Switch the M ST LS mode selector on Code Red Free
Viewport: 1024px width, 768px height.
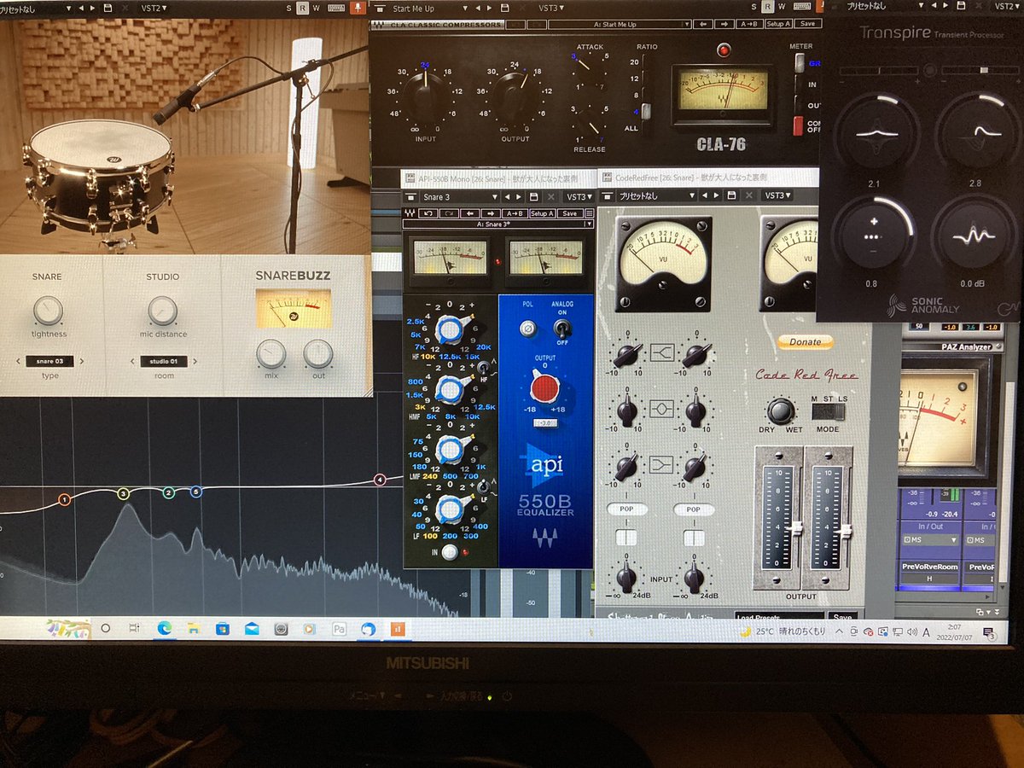(x=827, y=412)
